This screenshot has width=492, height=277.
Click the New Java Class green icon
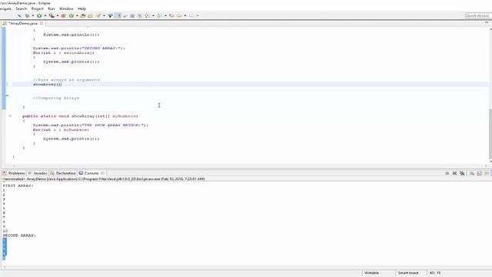pyautogui.click(x=71, y=15)
